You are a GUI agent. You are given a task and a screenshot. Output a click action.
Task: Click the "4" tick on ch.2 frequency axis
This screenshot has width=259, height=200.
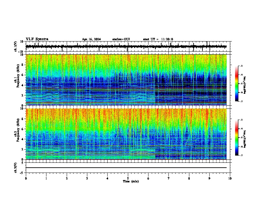tap(23, 139)
